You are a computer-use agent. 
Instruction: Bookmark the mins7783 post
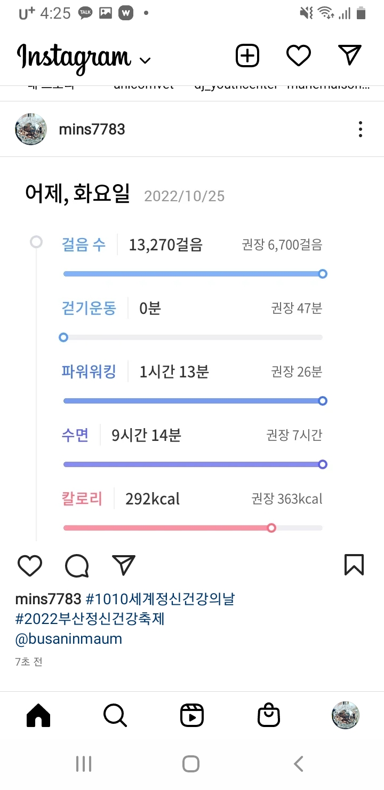354,565
